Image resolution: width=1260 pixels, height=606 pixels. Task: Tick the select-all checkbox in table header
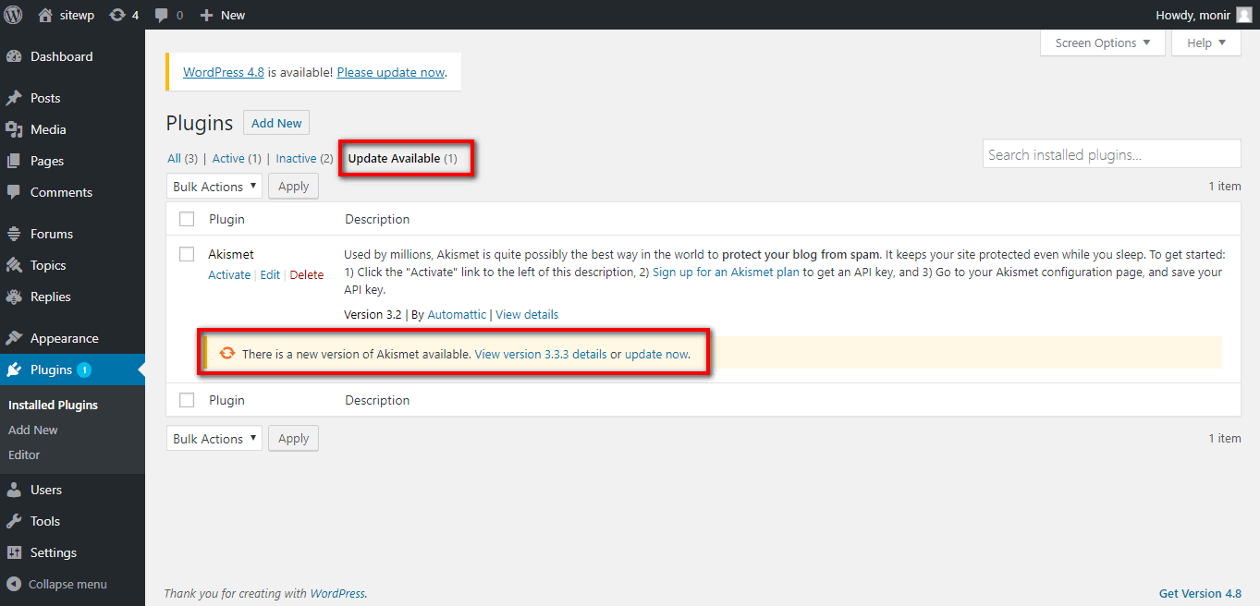187,219
